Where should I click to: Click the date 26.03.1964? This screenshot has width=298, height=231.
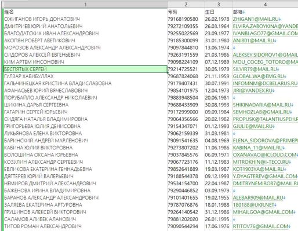217,26
